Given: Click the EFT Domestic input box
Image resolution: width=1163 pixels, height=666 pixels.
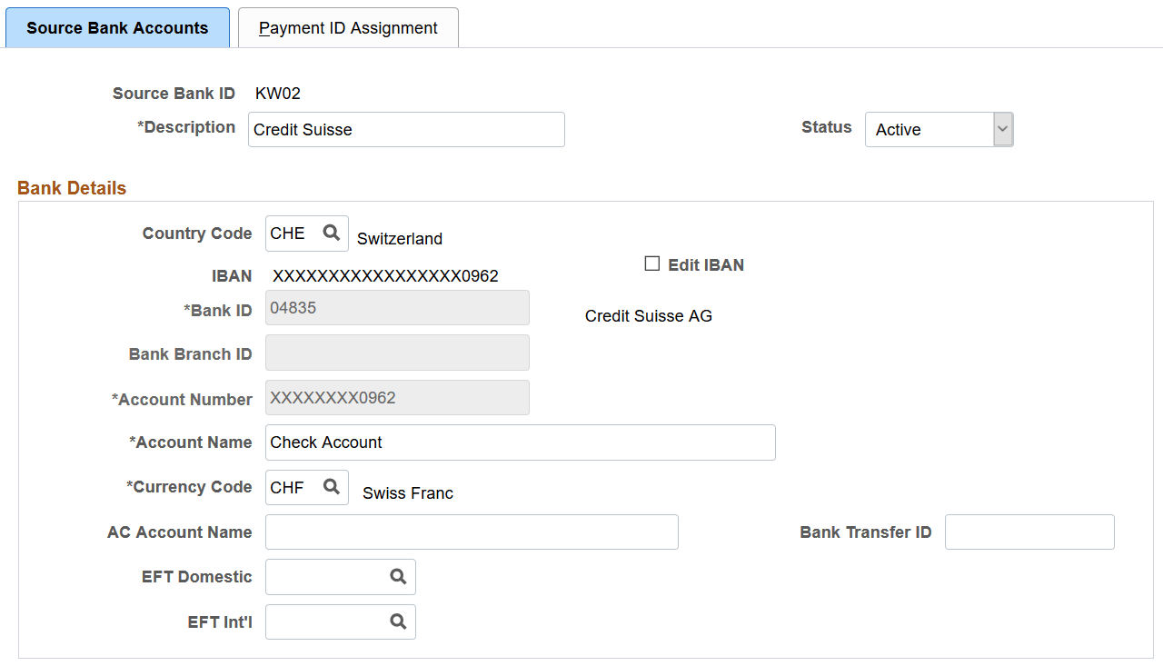Looking at the screenshot, I should [327, 576].
